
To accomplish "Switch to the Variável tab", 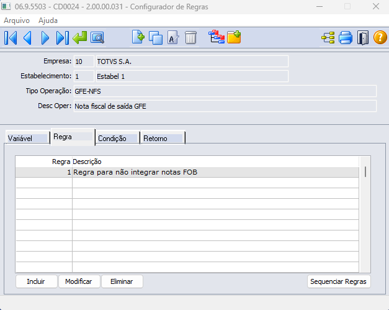I will coord(27,138).
